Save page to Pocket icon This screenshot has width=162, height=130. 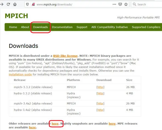point(120,4)
